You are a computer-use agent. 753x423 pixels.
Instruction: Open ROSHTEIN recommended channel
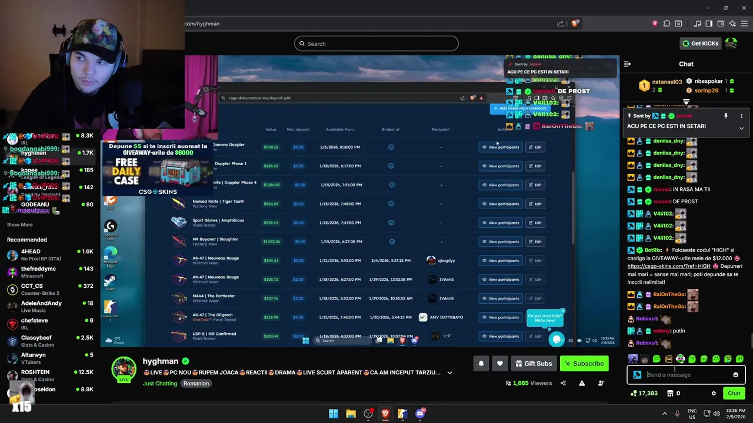pyautogui.click(x=50, y=375)
